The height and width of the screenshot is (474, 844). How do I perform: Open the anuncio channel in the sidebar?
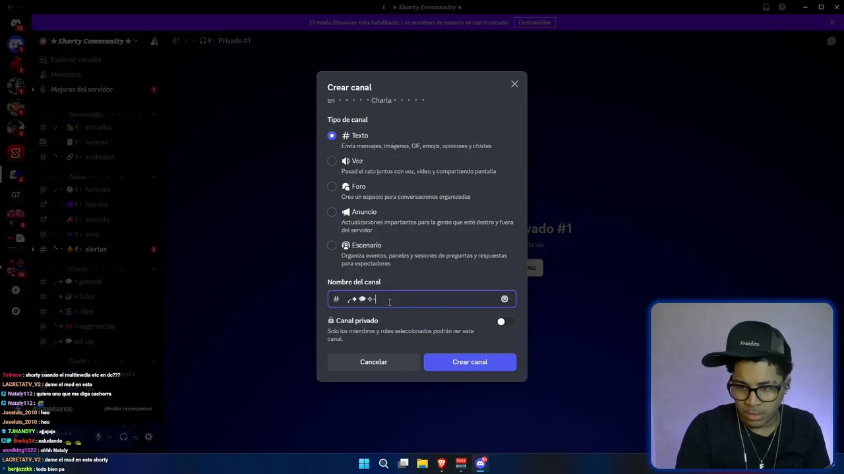tap(98, 220)
